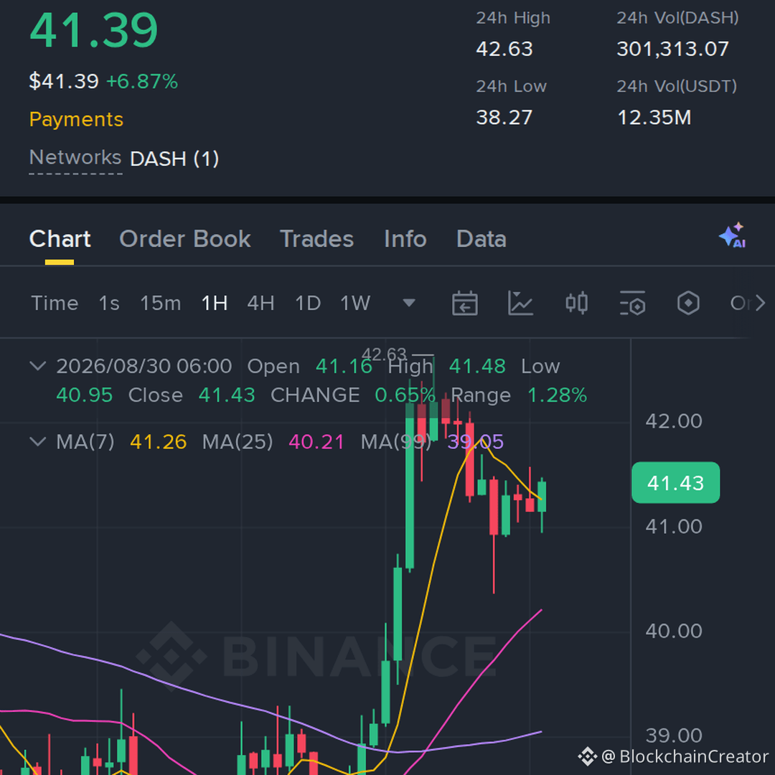Click the 42.00 price axis label
The width and height of the screenshot is (775, 775).
674,421
